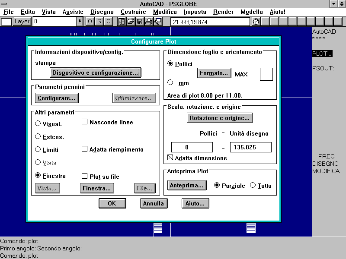Open the Edita menu
The image size is (346, 259).
click(28, 12)
